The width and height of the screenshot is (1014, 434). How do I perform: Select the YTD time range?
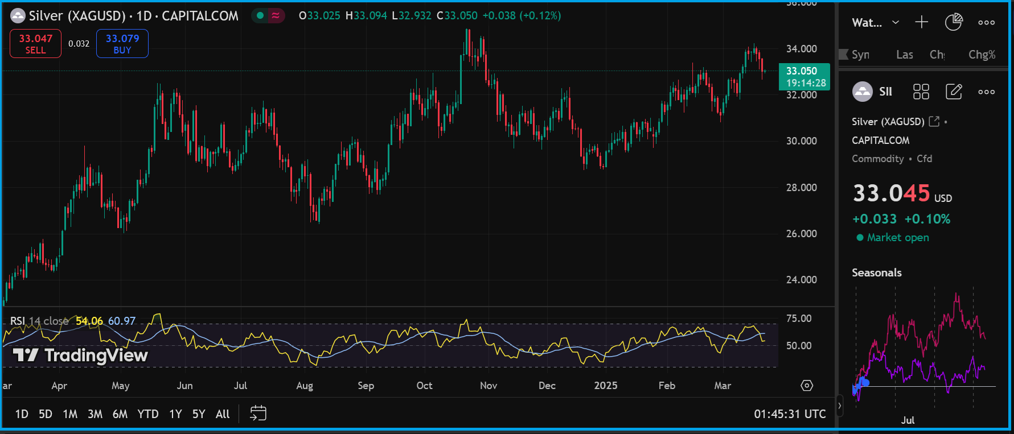pos(148,414)
